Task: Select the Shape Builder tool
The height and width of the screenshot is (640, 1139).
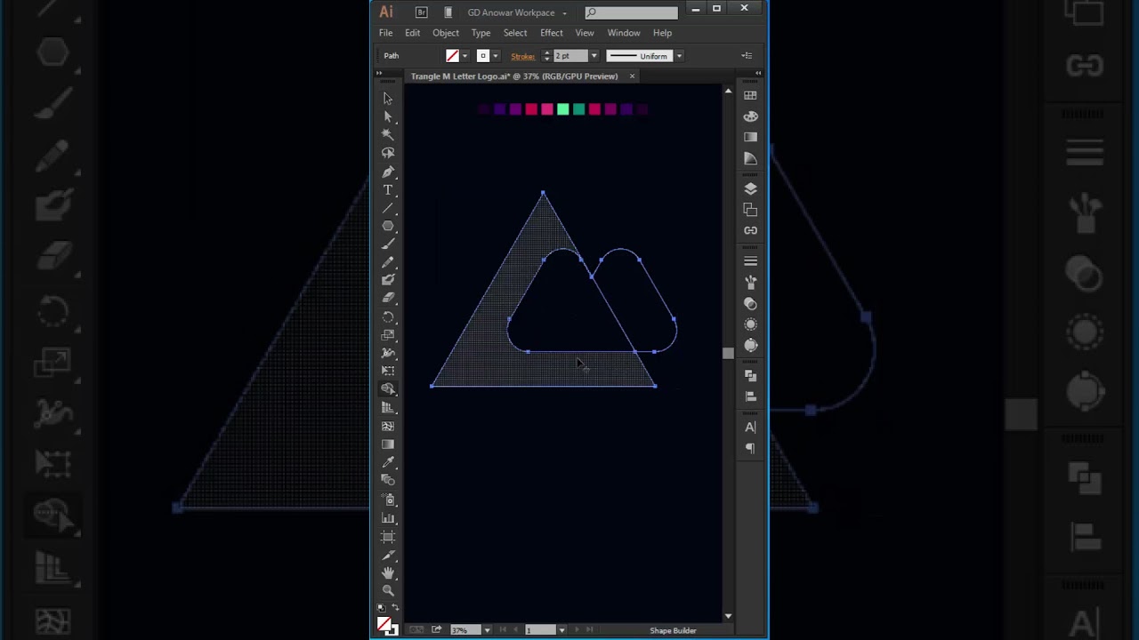Action: pyautogui.click(x=388, y=389)
